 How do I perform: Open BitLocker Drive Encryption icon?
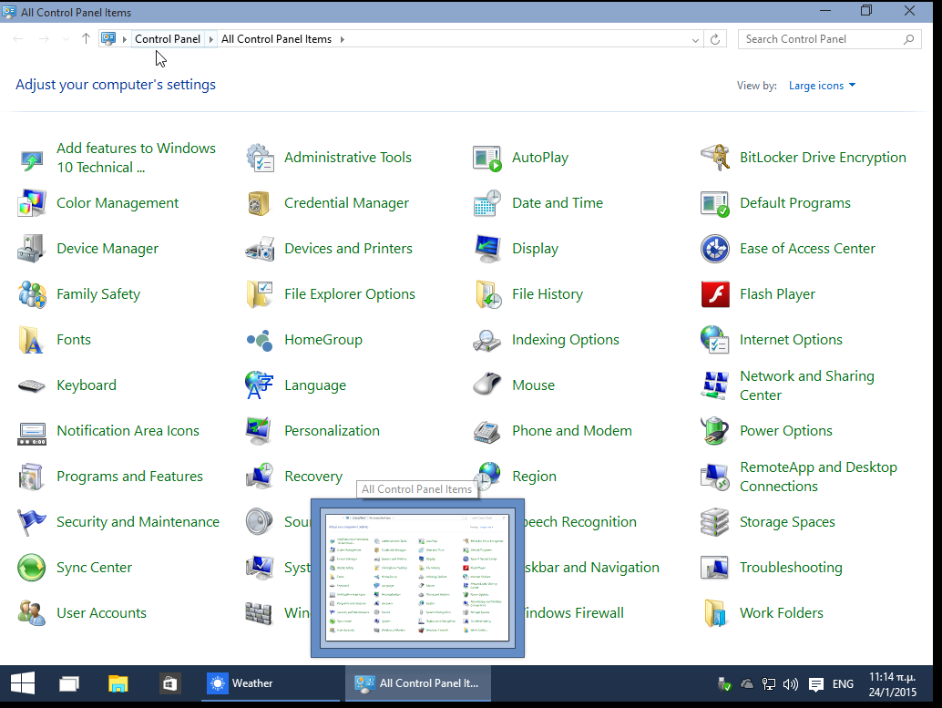[715, 158]
